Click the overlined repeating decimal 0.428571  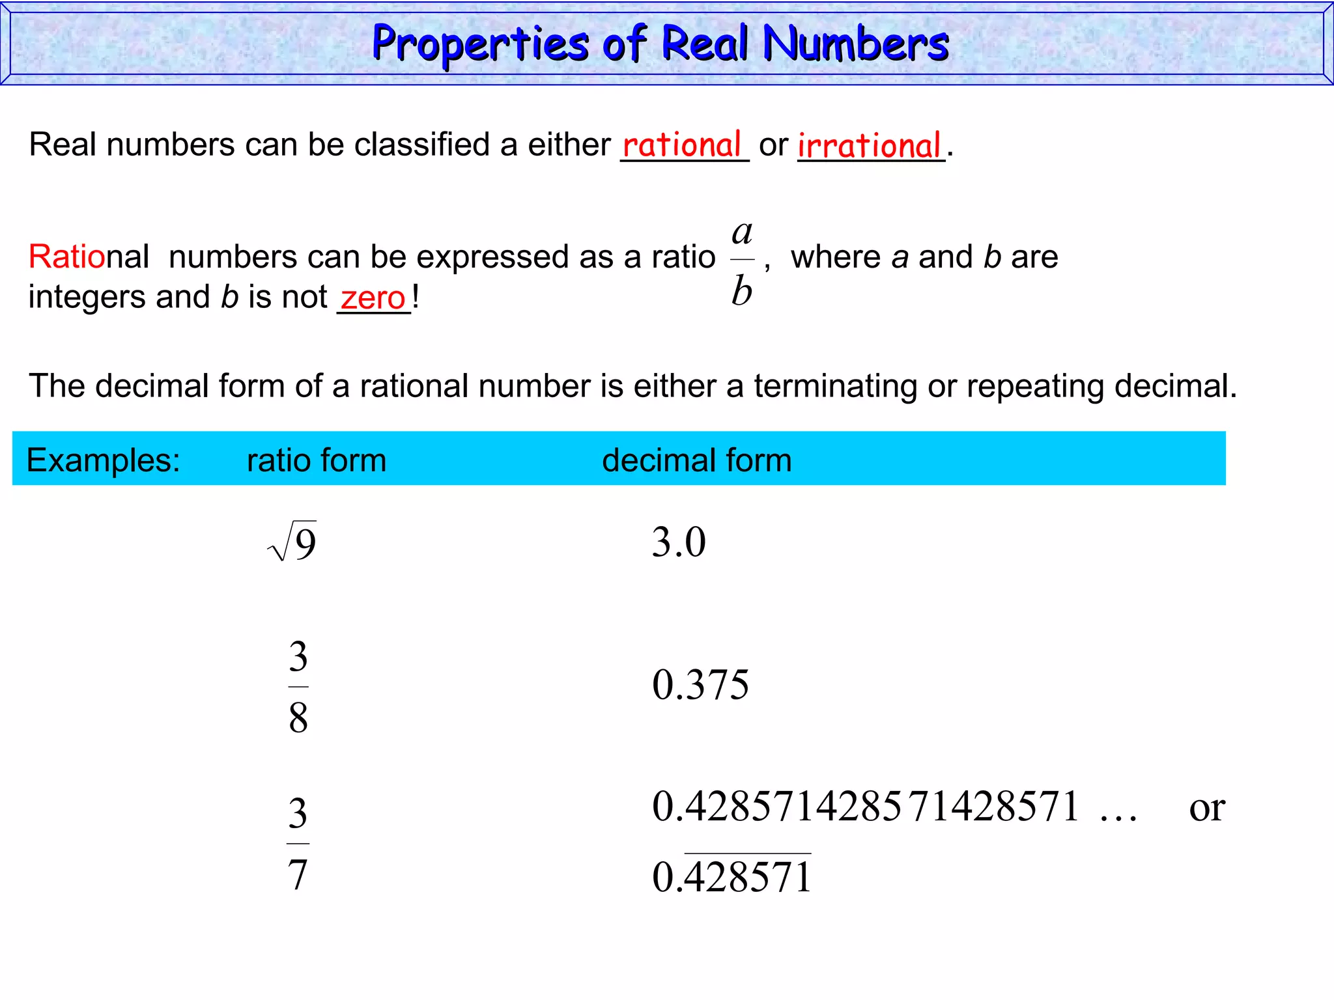(x=732, y=874)
